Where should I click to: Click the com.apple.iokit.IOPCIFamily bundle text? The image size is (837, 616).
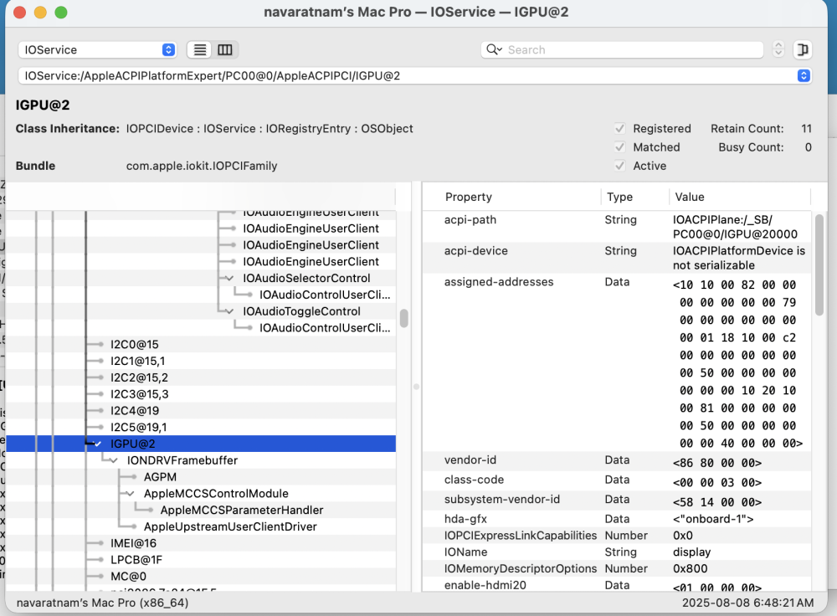tap(202, 166)
